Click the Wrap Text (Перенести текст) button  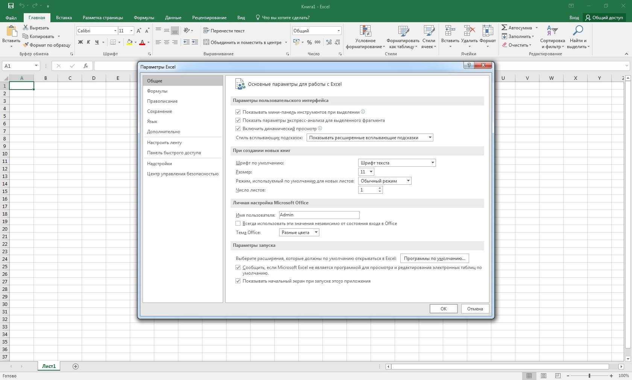[224, 30]
